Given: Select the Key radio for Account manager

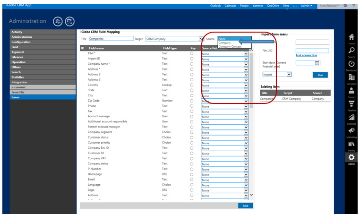Looking at the screenshot, I should 191,116.
